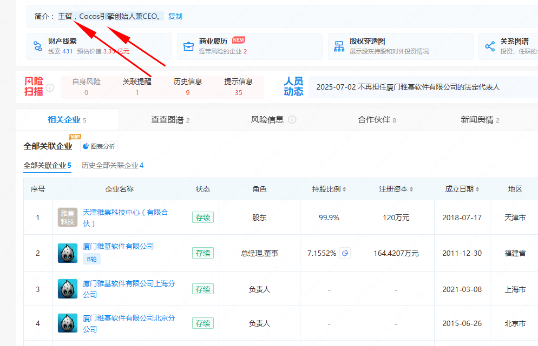The image size is (538, 346).
Task: Click 天津雅集科技中心 company logo
Action: click(x=67, y=218)
